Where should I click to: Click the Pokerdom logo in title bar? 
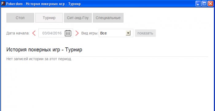[3, 4]
